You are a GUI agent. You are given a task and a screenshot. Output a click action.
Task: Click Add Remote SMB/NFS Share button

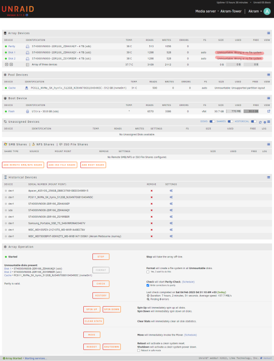pyautogui.click(x=23, y=165)
